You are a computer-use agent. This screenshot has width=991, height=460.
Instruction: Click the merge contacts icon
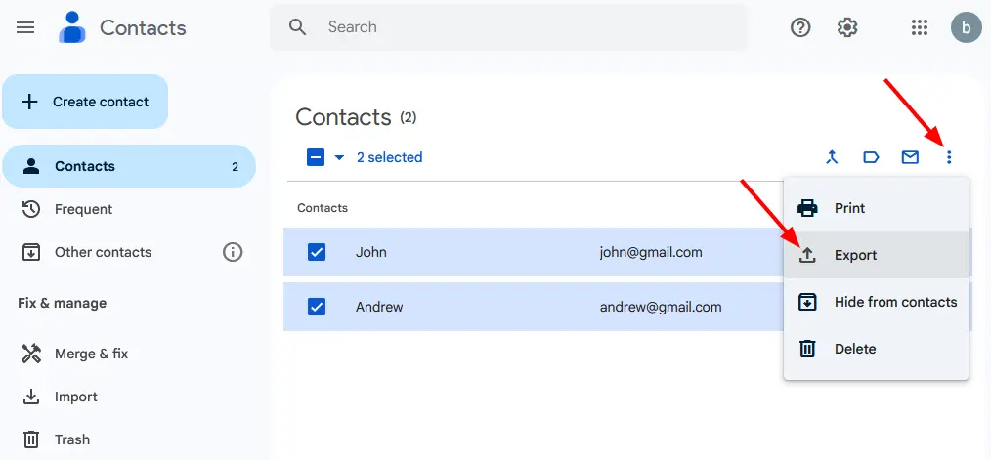tap(832, 157)
